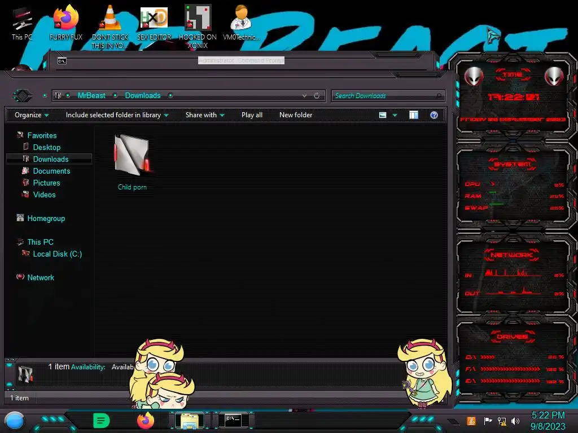Screen dimensions: 578x433
Task: Click the breadcrumb arrow after Downloads
Action: (x=170, y=96)
